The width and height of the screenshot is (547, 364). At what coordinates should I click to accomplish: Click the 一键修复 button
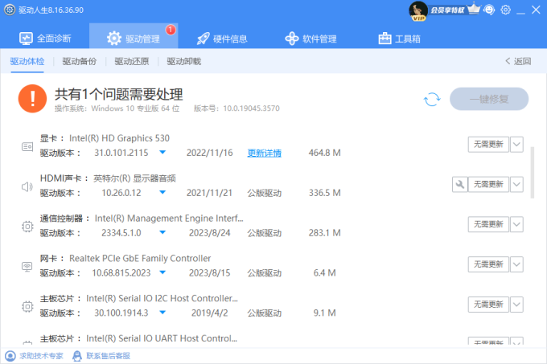[489, 100]
